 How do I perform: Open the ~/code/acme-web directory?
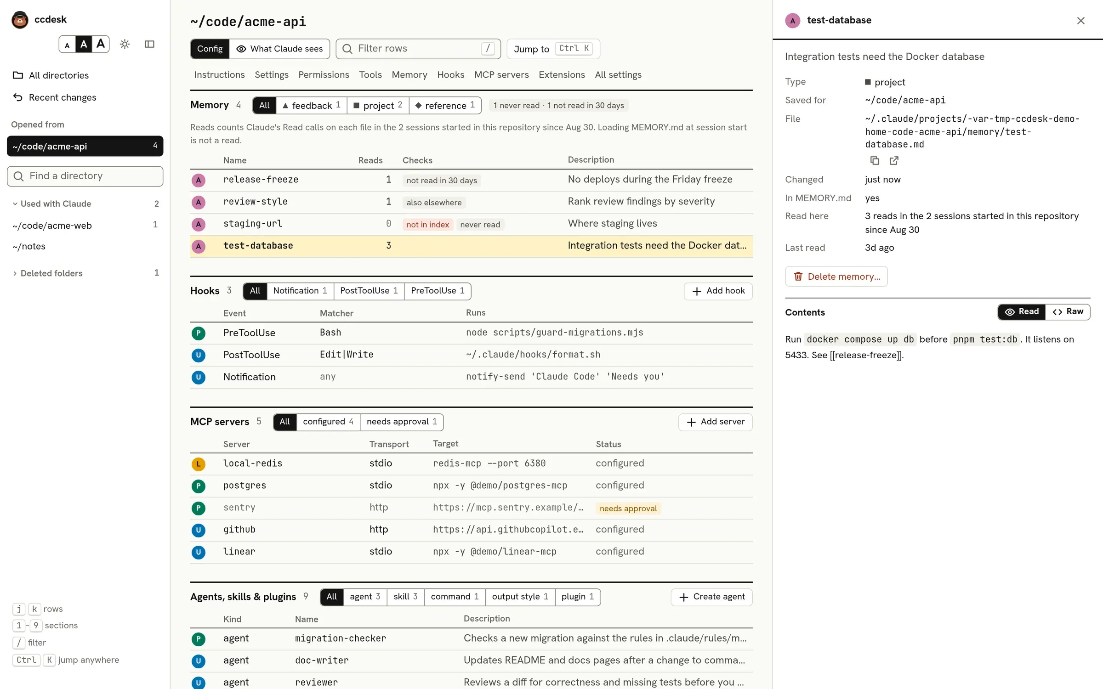click(85, 226)
